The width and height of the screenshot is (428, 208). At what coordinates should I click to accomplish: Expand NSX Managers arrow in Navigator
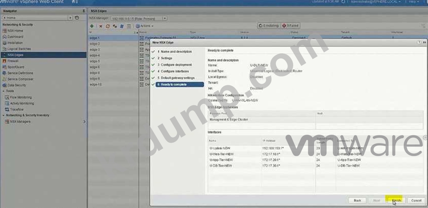(x=84, y=122)
